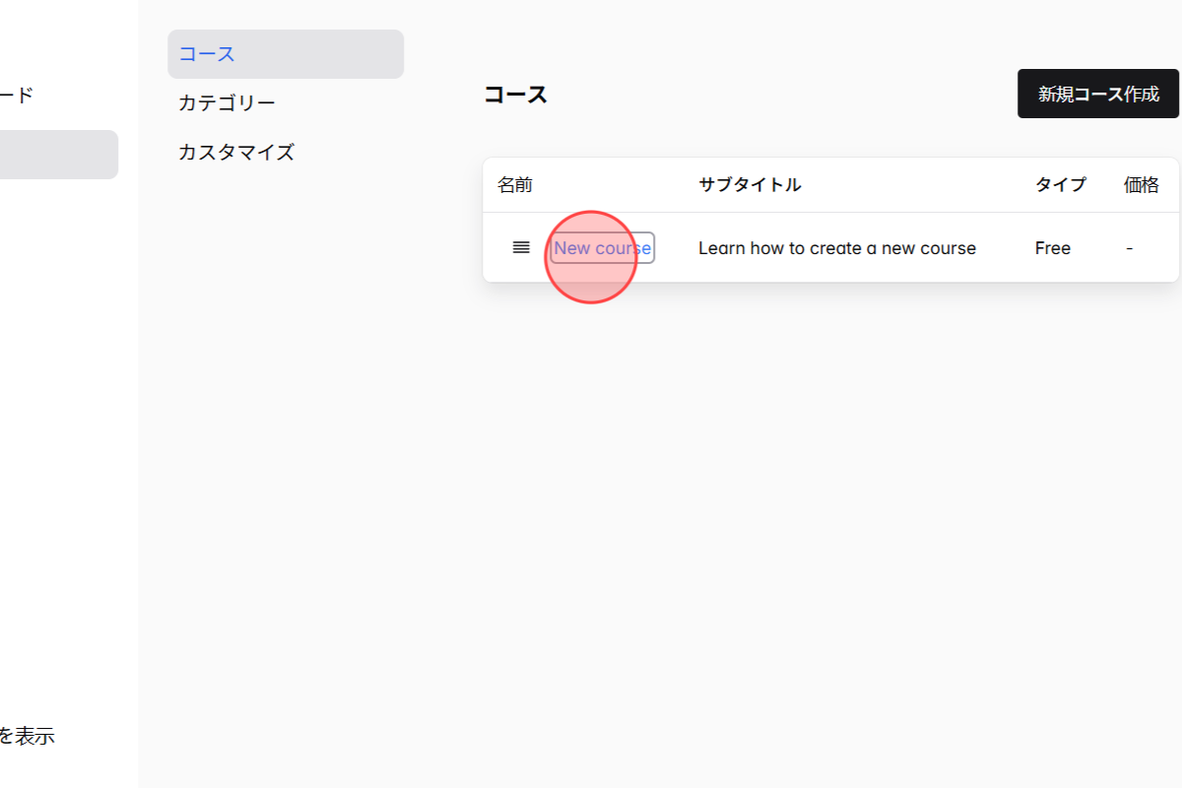The height and width of the screenshot is (788, 1182).
Task: Select the Free type label on the course row
Action: (1052, 247)
